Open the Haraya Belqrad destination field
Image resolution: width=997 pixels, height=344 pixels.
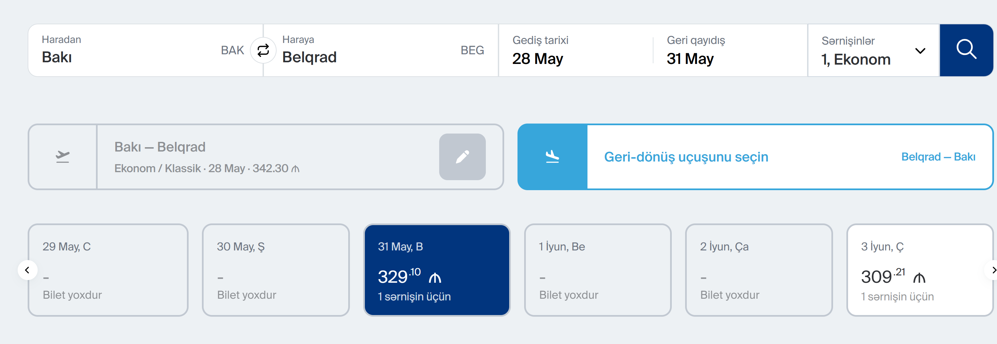point(368,50)
